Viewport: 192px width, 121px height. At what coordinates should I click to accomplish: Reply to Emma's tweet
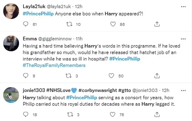point(26,76)
